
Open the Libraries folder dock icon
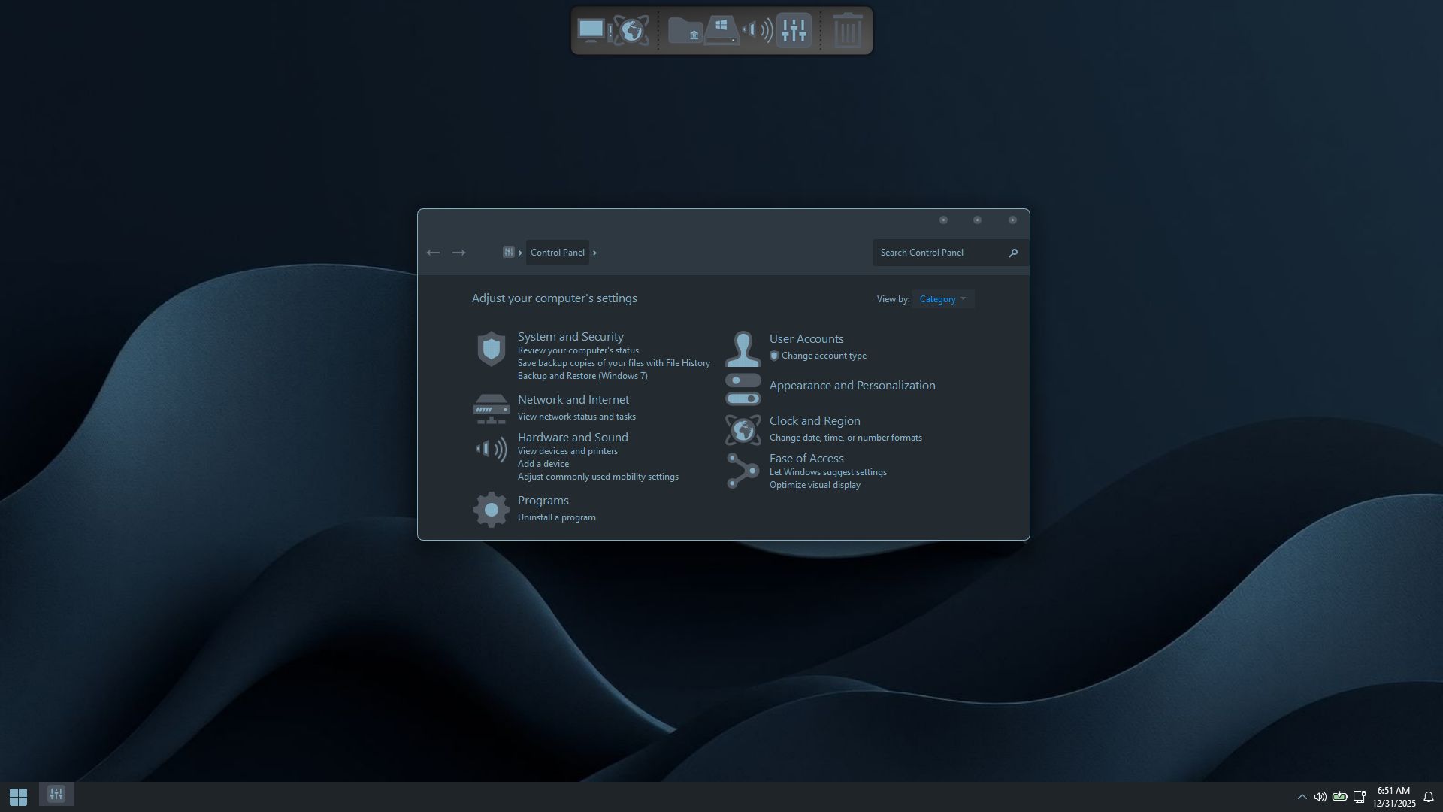(x=685, y=30)
